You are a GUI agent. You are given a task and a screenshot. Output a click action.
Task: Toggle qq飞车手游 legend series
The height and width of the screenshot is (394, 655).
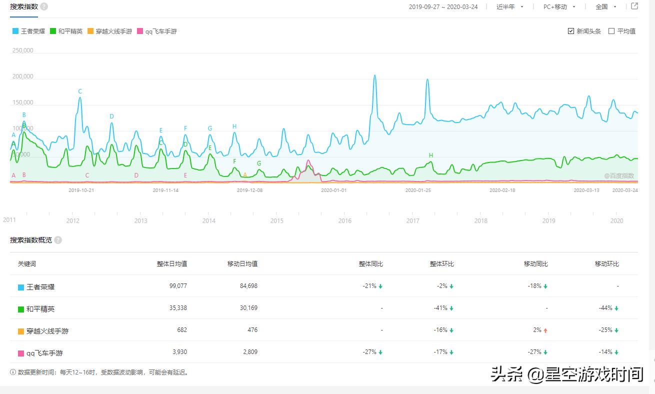(157, 31)
